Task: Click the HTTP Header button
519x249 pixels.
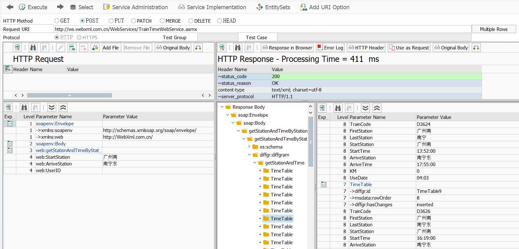Action: coord(366,48)
